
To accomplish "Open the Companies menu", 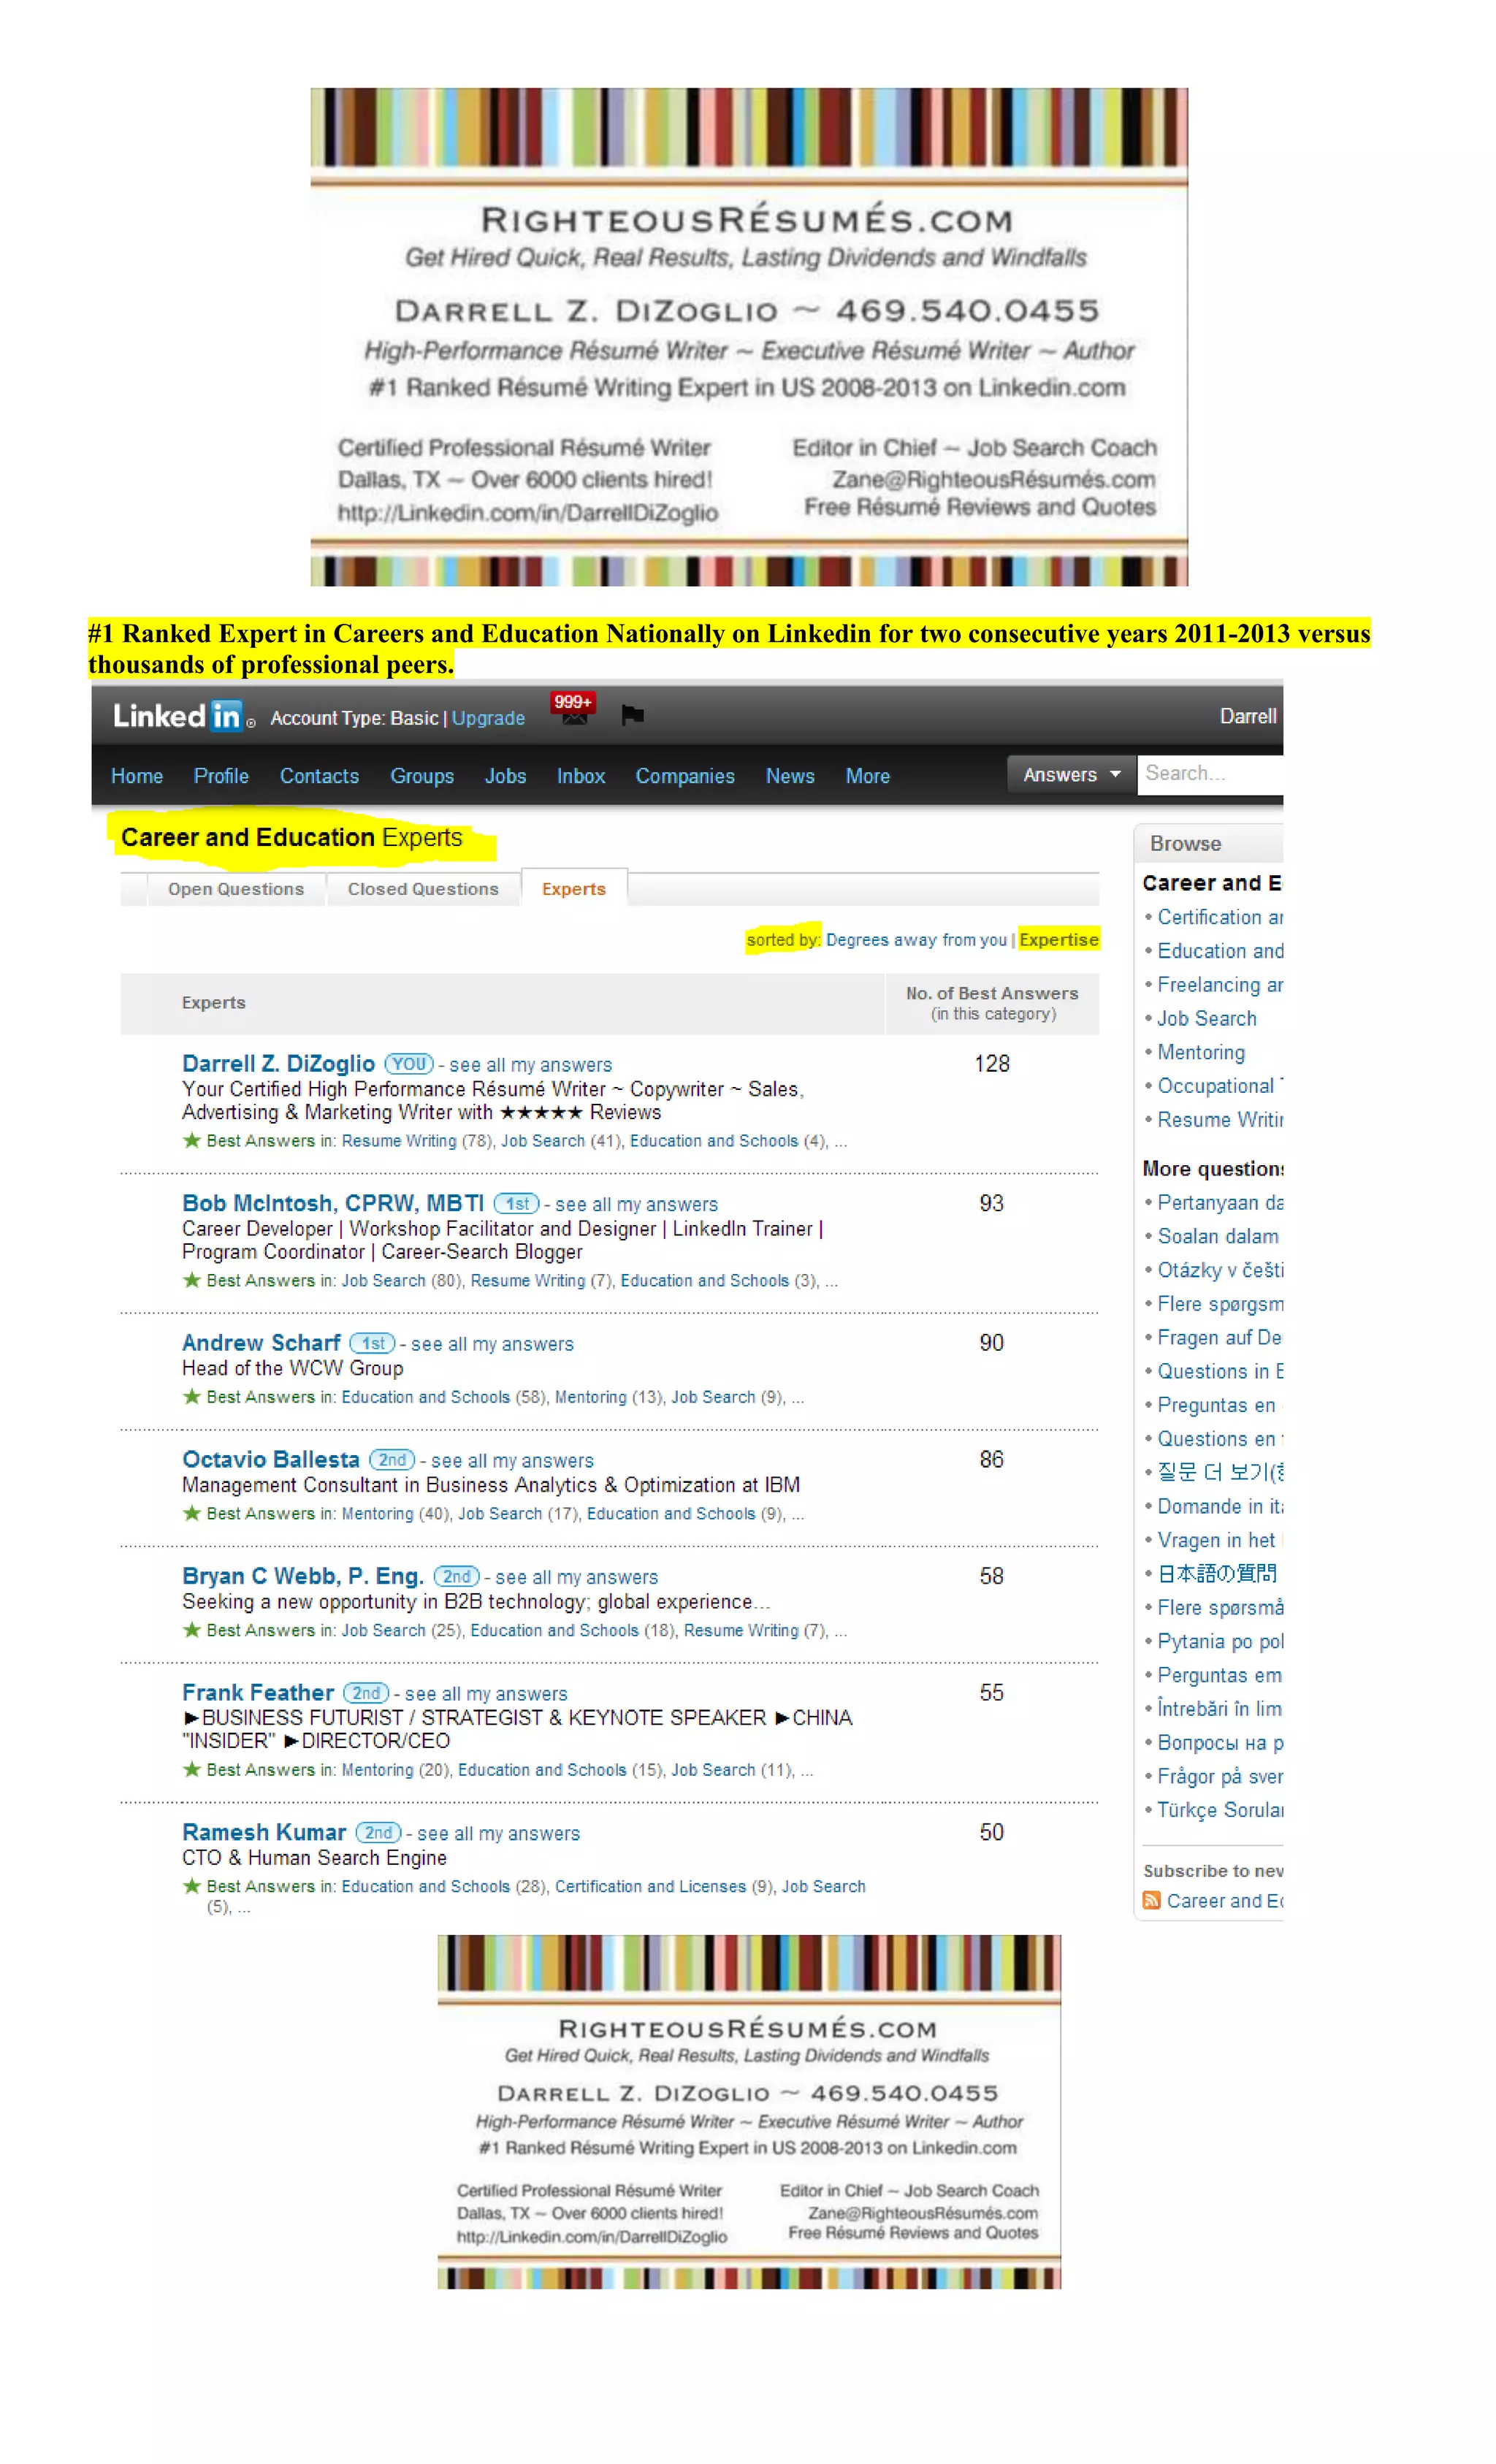I will point(685,776).
